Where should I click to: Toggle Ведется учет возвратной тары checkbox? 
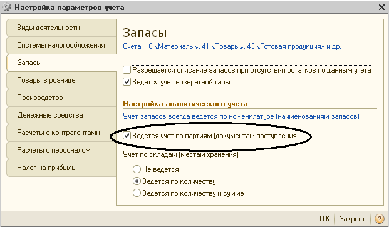[127, 82]
